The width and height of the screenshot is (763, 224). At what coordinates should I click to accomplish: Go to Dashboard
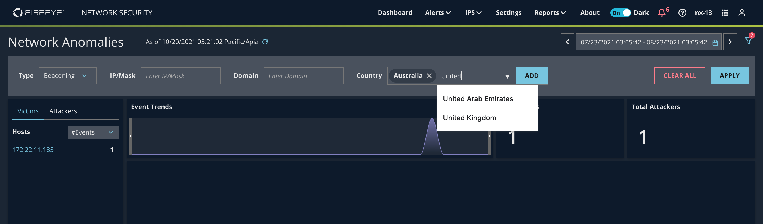[x=395, y=13]
